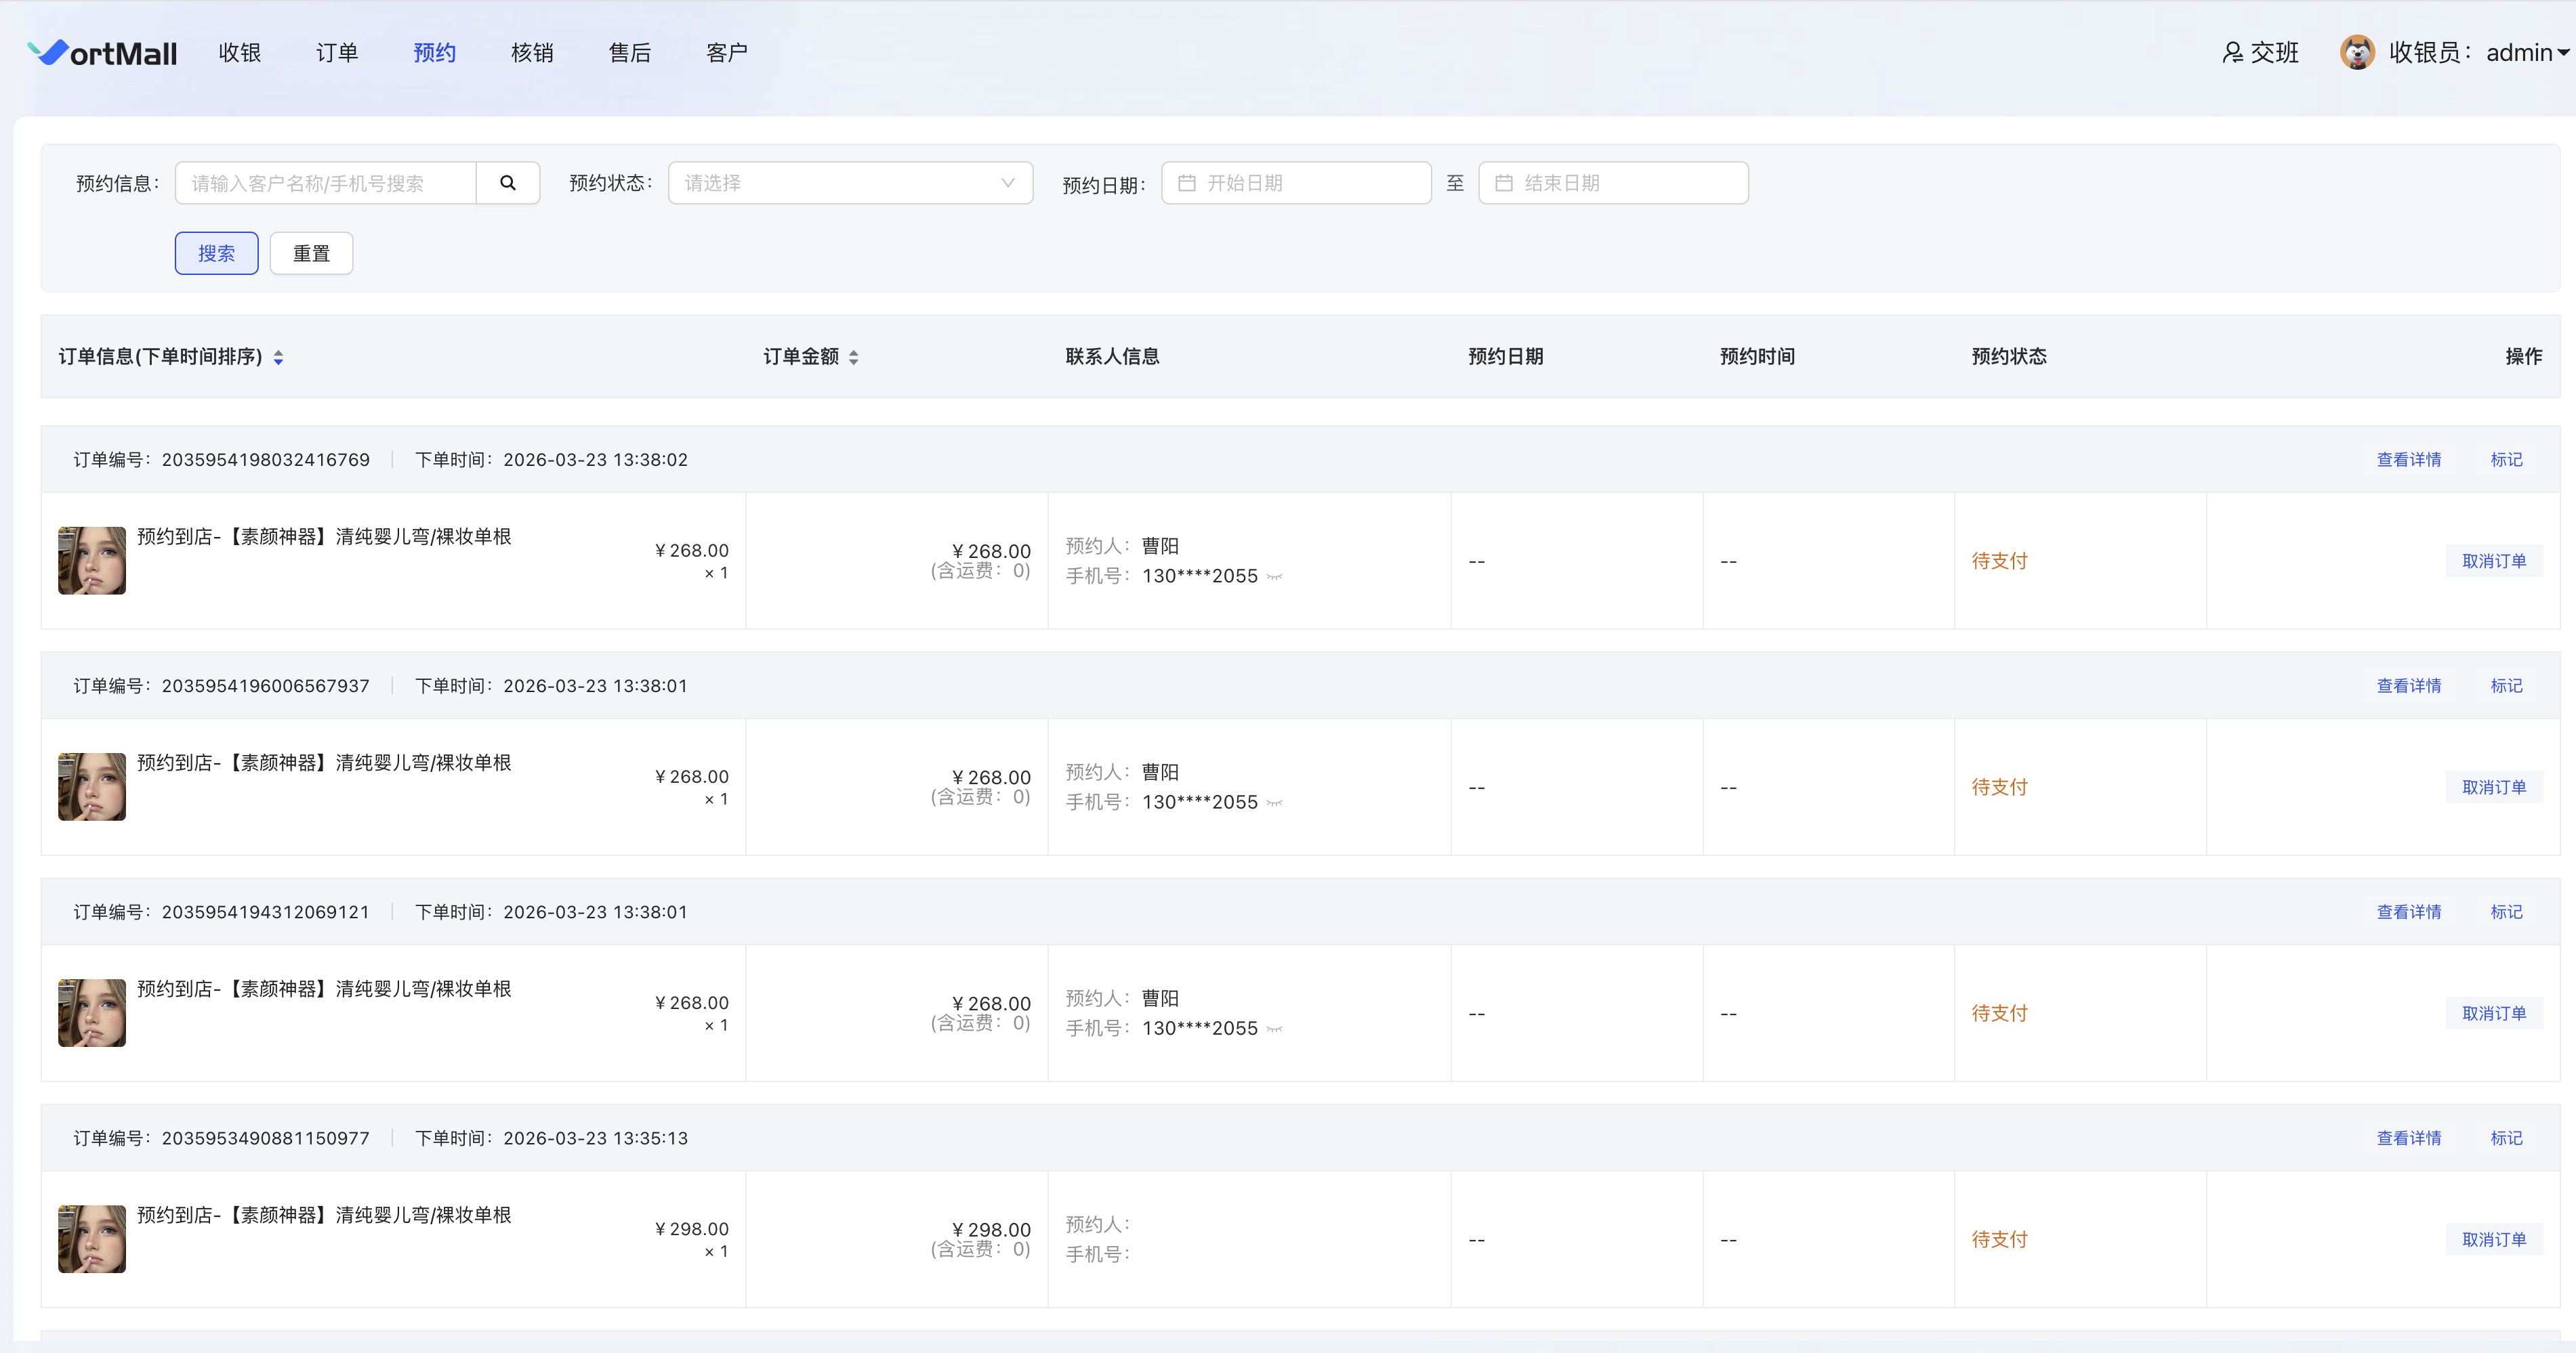2576x1353 pixels.
Task: Reveal phone number for order 2035954198032416769
Action: [x=1274, y=576]
